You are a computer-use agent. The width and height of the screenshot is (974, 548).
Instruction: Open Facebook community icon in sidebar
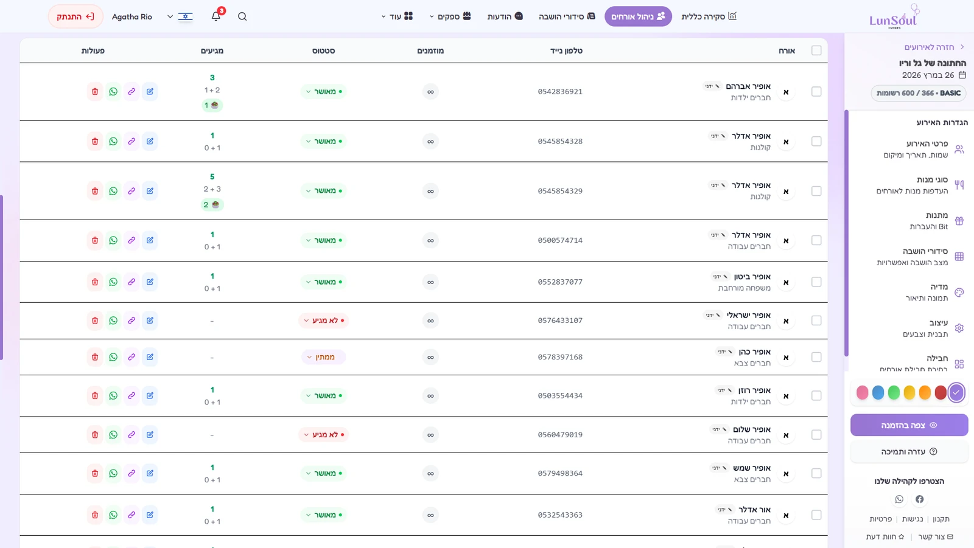click(x=919, y=499)
